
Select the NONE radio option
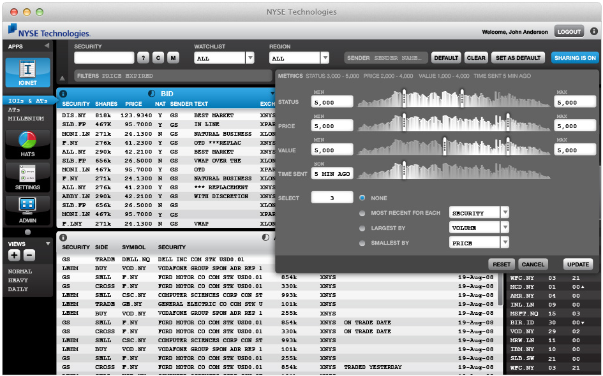coord(362,198)
